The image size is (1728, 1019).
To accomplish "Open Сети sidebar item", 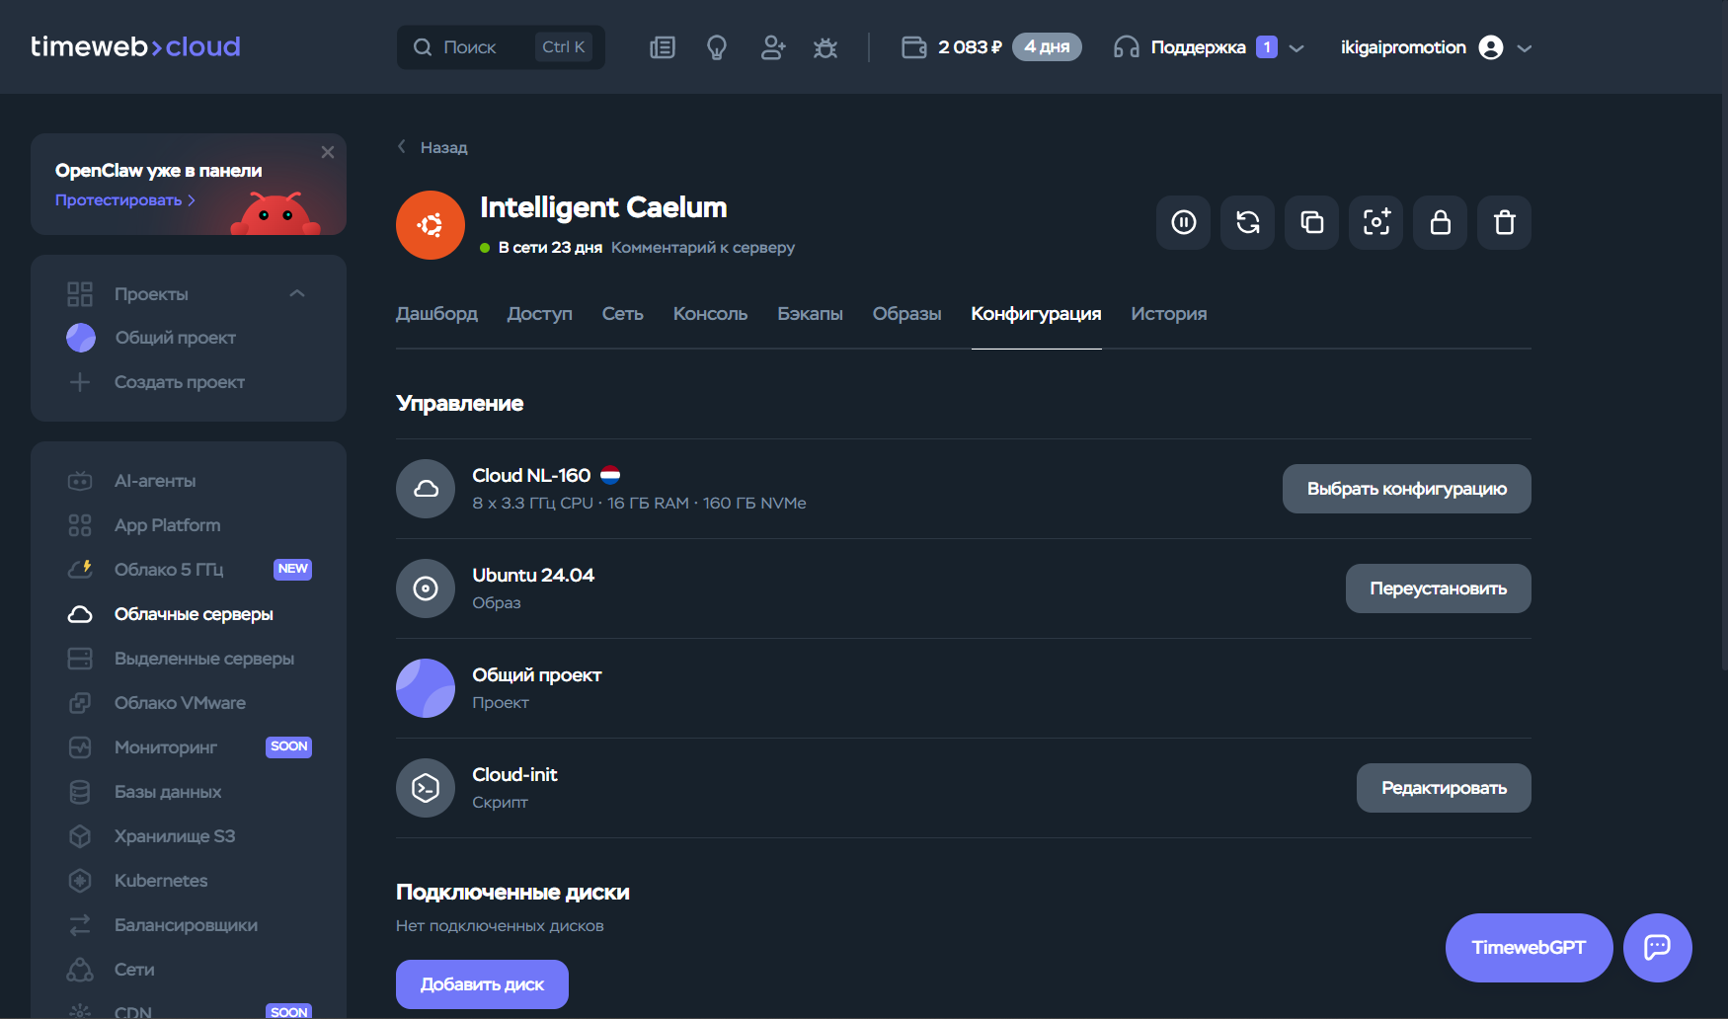I will pyautogui.click(x=133, y=970).
